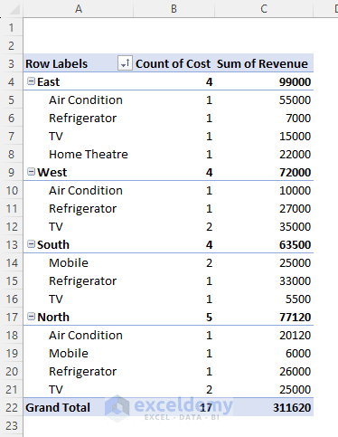Click West revenue total 72000
Image resolution: width=338 pixels, height=437 pixels.
(x=295, y=172)
